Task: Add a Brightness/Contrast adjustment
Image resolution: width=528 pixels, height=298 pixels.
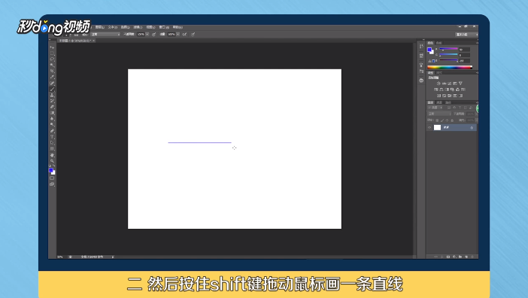Action: click(x=438, y=84)
